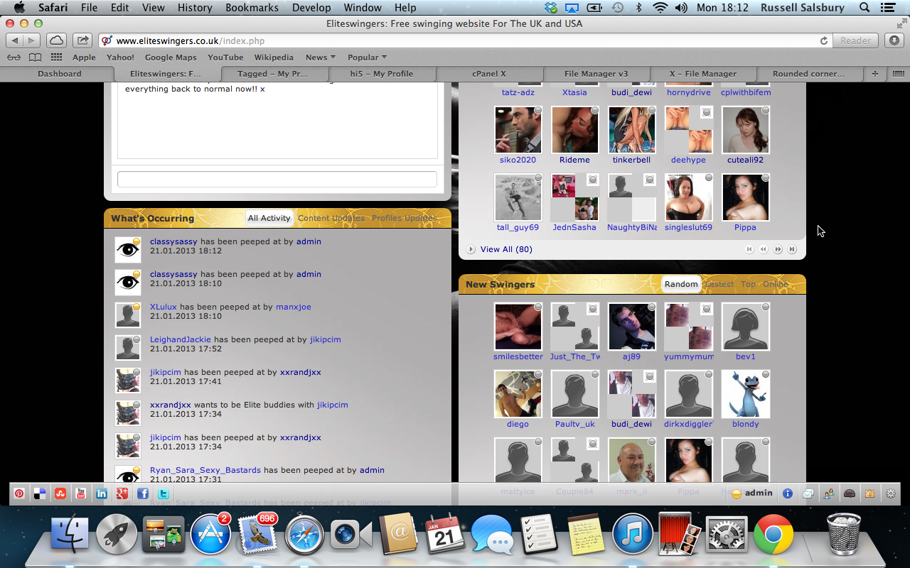Go to next page of members
The height and width of the screenshot is (568, 910).
(x=778, y=249)
